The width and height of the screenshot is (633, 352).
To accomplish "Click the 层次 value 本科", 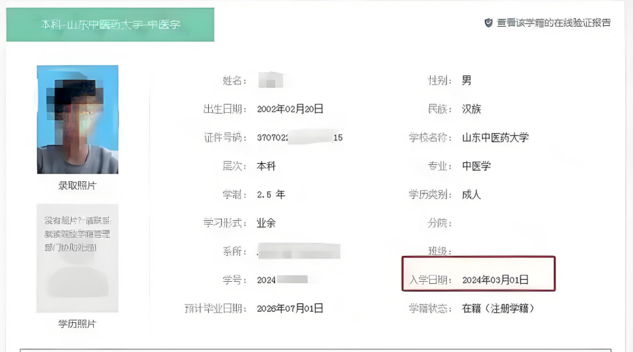I will click(x=266, y=166).
